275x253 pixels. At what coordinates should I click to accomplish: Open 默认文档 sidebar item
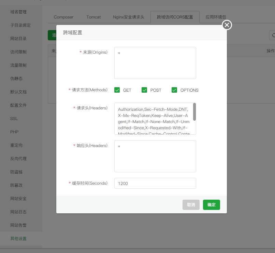point(18,92)
